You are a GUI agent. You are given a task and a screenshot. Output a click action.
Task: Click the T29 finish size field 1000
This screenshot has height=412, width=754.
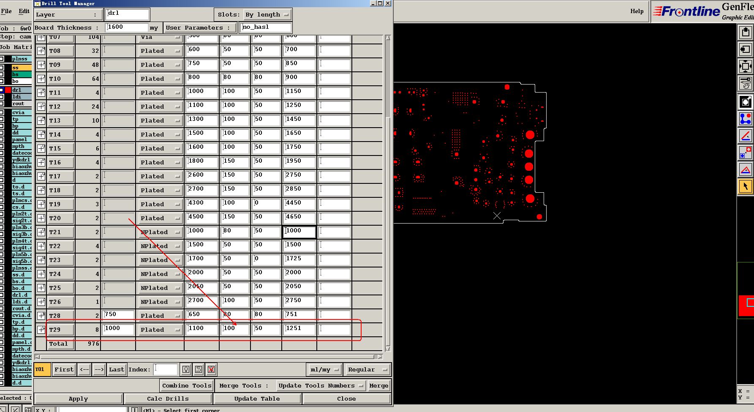point(118,329)
